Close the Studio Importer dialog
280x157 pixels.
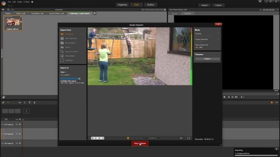pyautogui.click(x=218, y=24)
